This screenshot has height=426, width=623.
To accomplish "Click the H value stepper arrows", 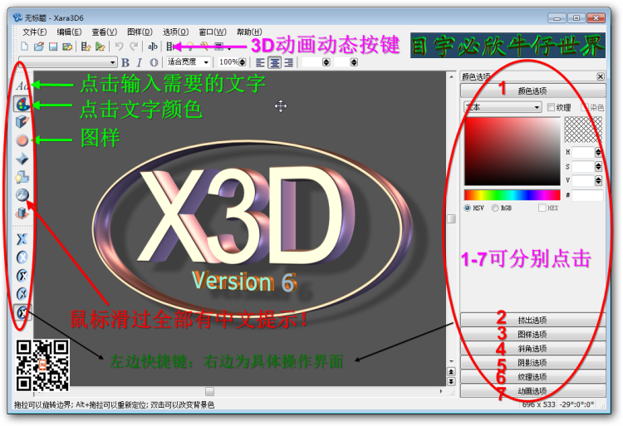I will [598, 152].
